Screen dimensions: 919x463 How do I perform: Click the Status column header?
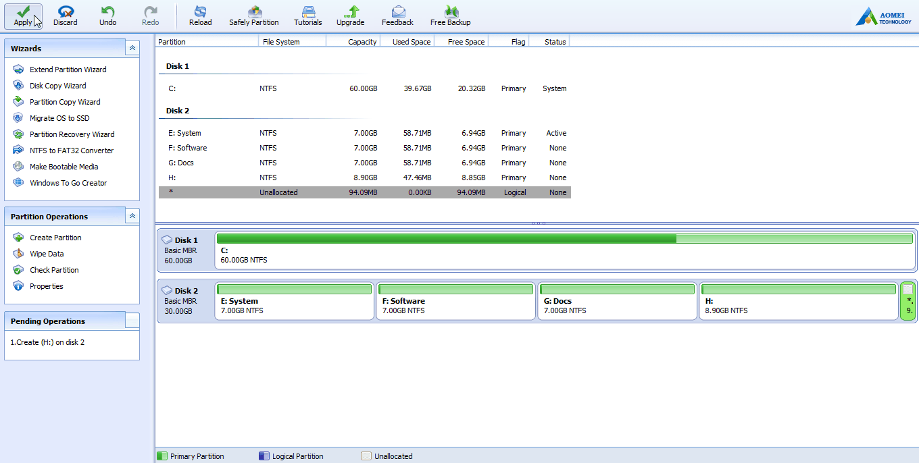549,41
